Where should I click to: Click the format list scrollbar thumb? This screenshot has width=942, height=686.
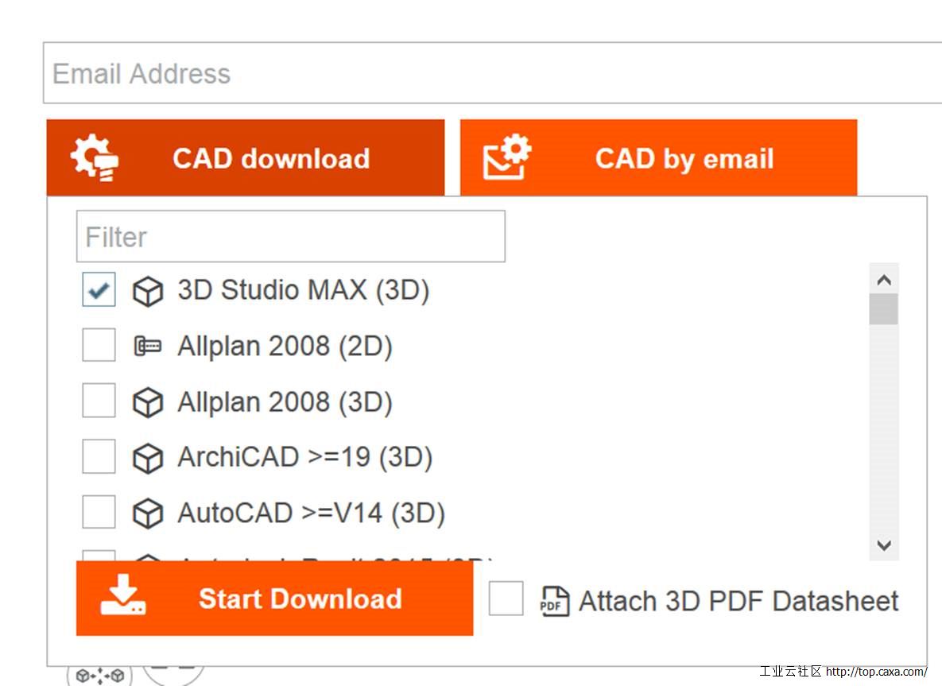pyautogui.click(x=884, y=309)
